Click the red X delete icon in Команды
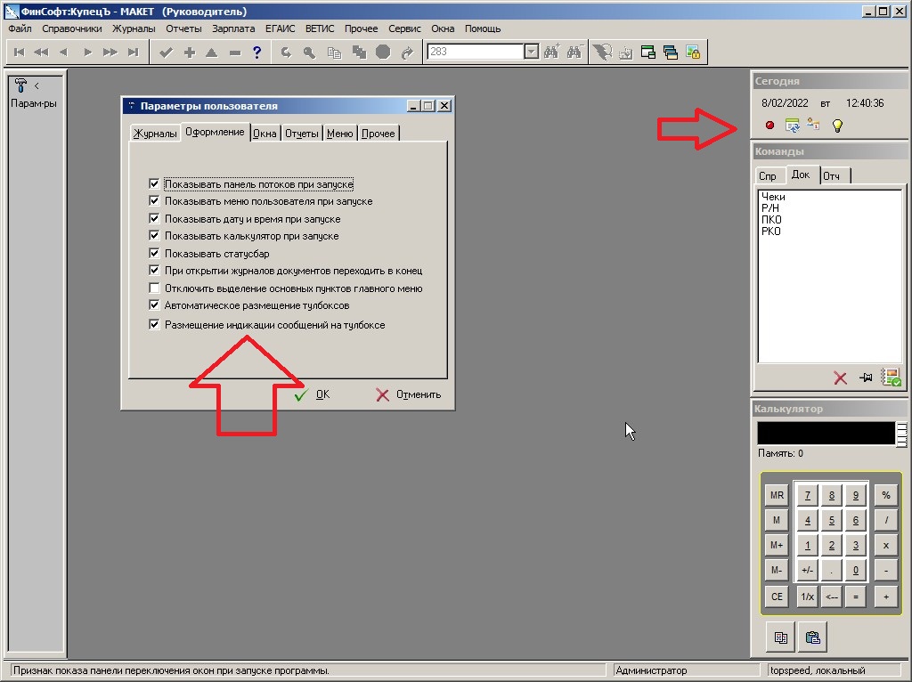The width and height of the screenshot is (912, 682). (840, 378)
